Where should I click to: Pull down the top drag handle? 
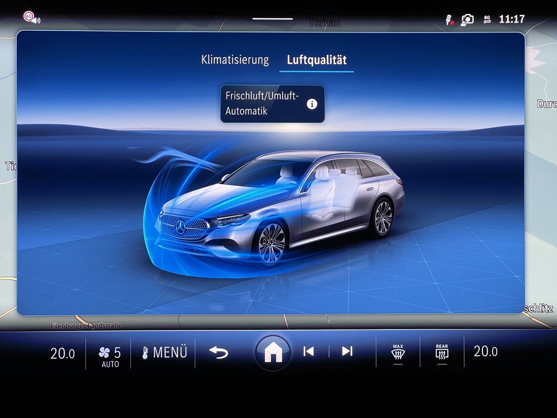click(x=273, y=18)
